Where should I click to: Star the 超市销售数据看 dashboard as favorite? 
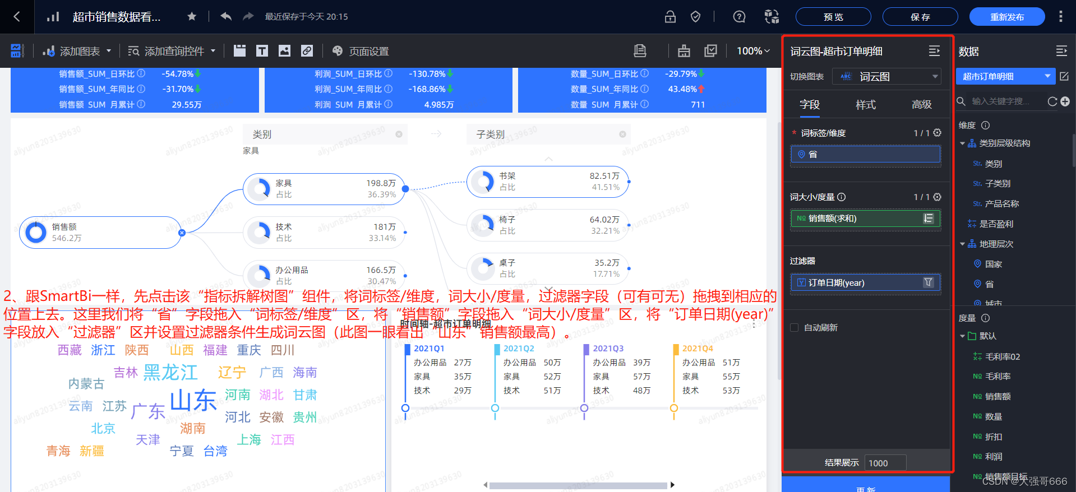[192, 17]
